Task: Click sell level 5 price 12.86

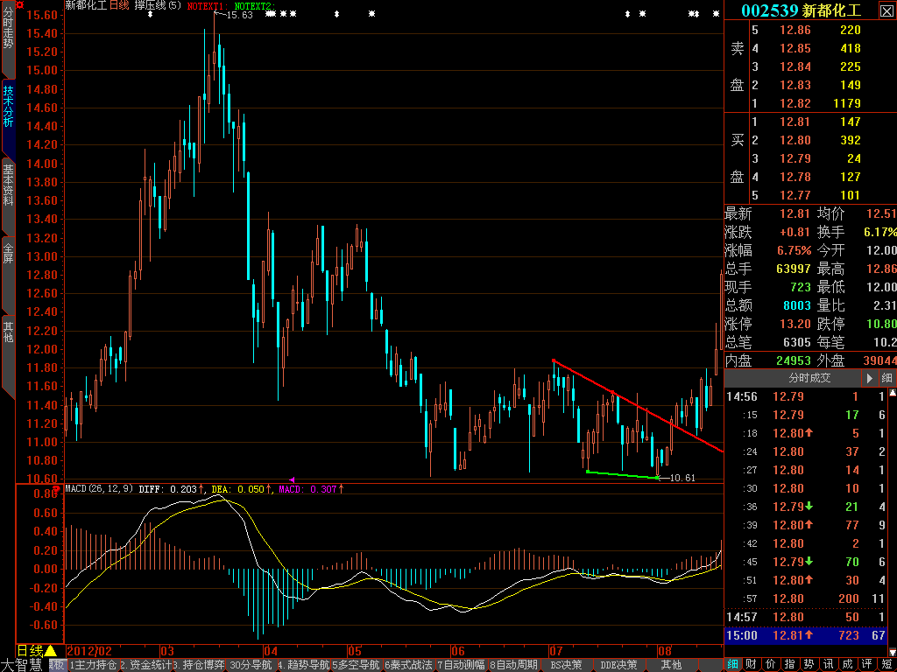Action: coord(795,30)
